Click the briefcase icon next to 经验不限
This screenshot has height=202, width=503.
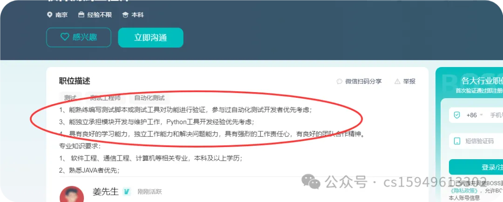pos(81,15)
